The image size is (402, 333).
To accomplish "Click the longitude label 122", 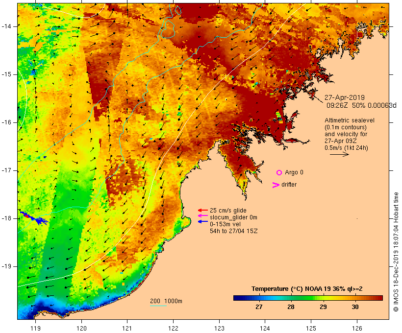I will (x=174, y=329).
